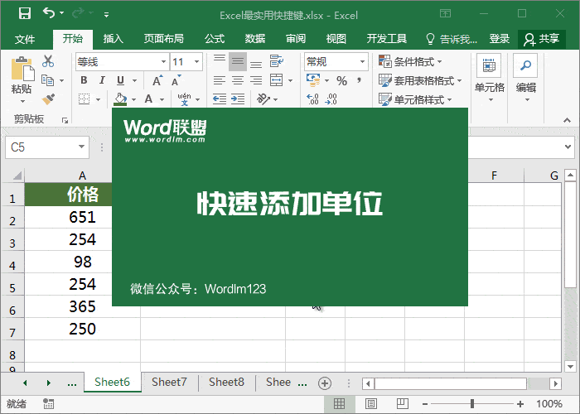
Task: Open the 插入 ribbon tab
Action: (114, 39)
